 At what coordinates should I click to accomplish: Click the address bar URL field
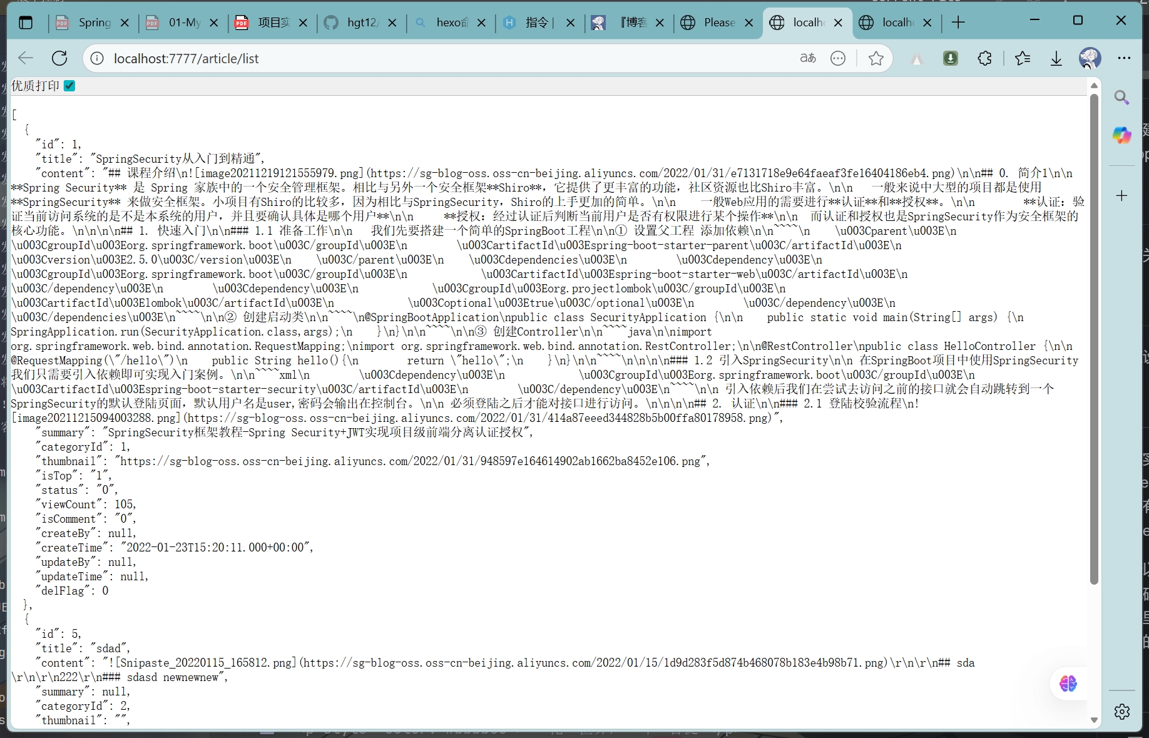pyautogui.click(x=438, y=58)
